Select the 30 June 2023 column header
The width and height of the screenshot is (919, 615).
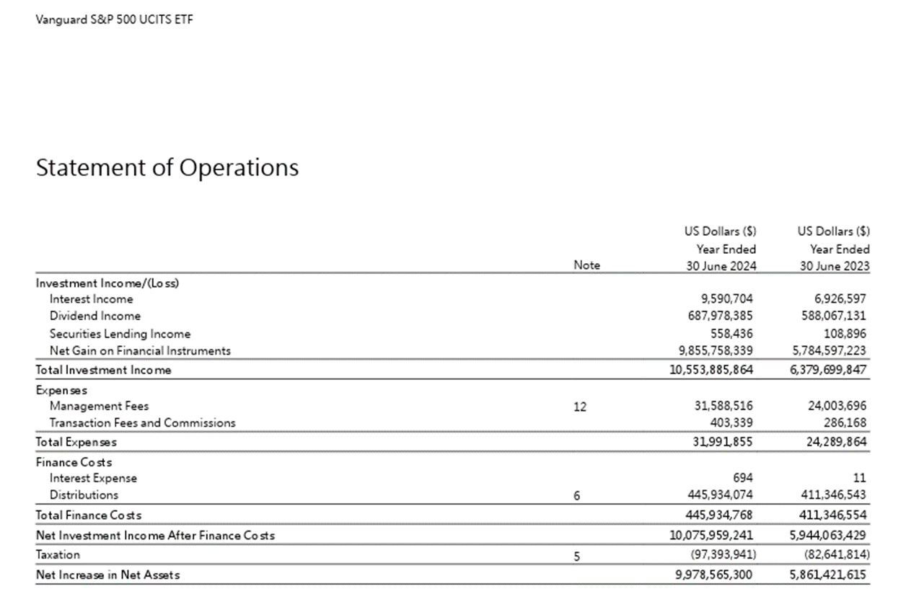point(833,265)
